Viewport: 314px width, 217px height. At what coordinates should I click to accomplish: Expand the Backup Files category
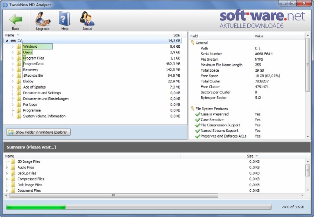coord(7,173)
